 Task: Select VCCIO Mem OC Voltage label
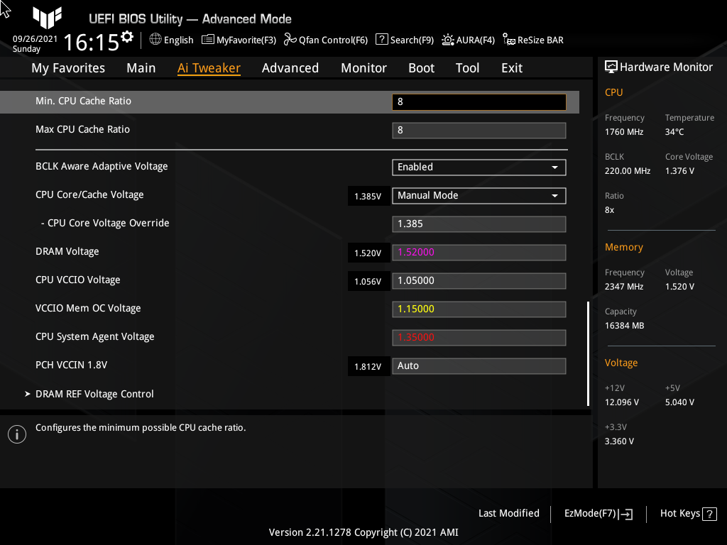click(88, 308)
